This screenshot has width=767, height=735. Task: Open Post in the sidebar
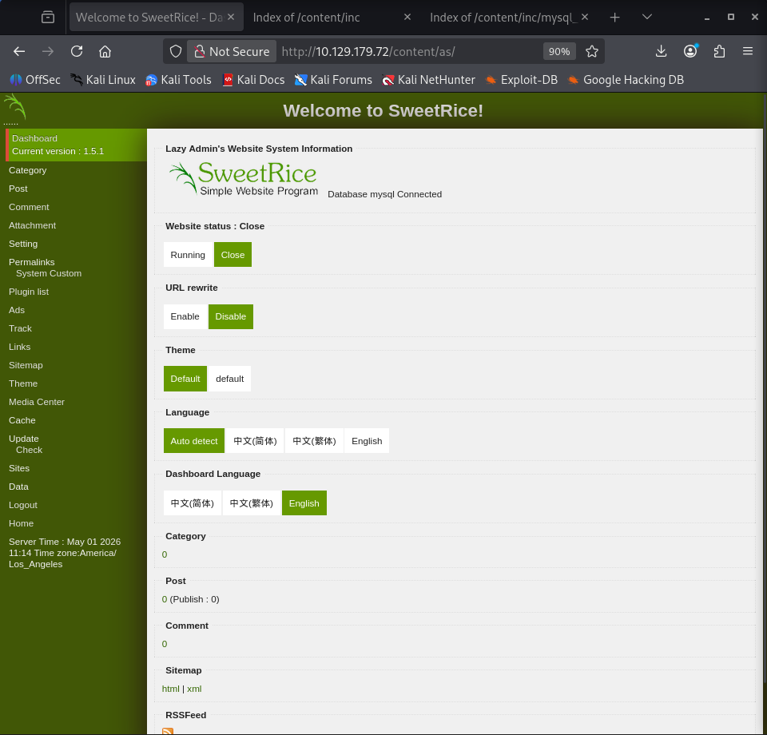point(18,189)
